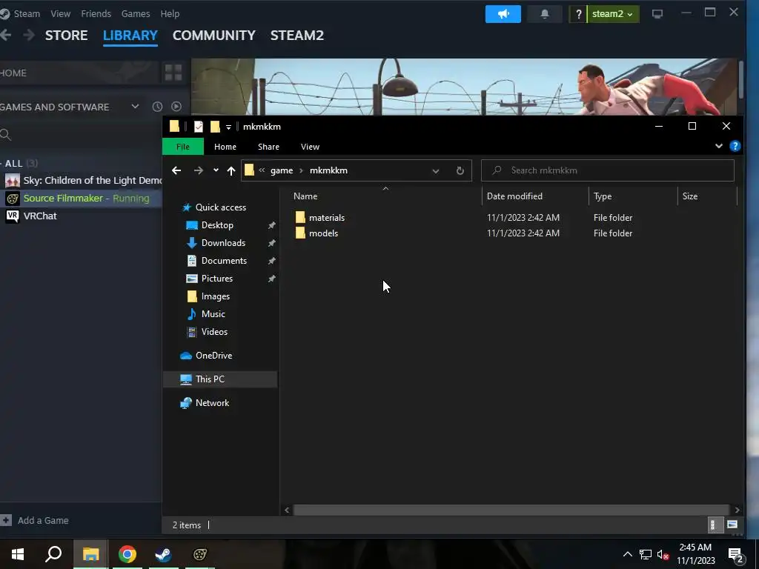Open Explorer File tab
Screen dimensions: 759x569
[x=183, y=147]
